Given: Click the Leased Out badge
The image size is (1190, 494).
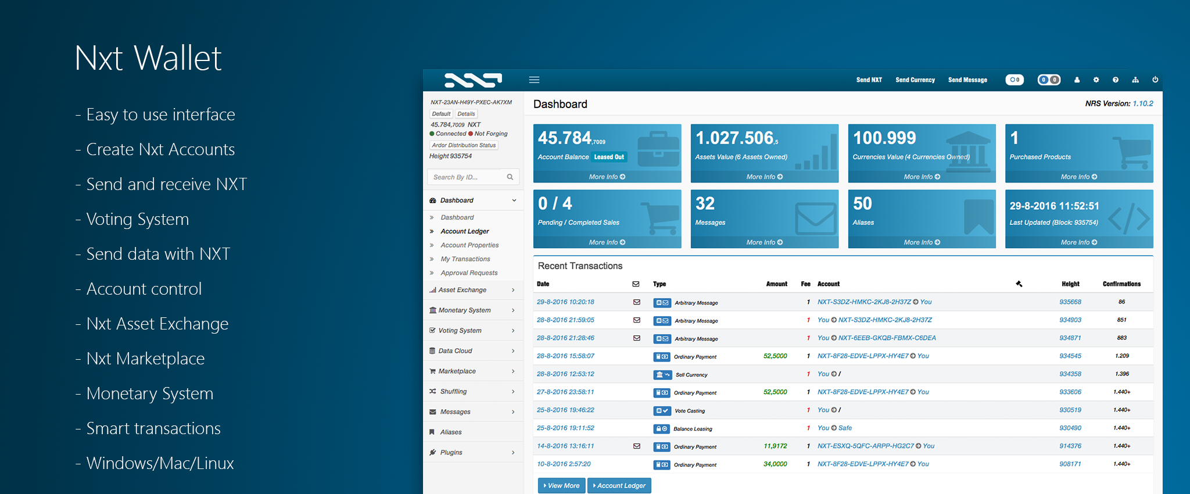Looking at the screenshot, I should point(609,157).
